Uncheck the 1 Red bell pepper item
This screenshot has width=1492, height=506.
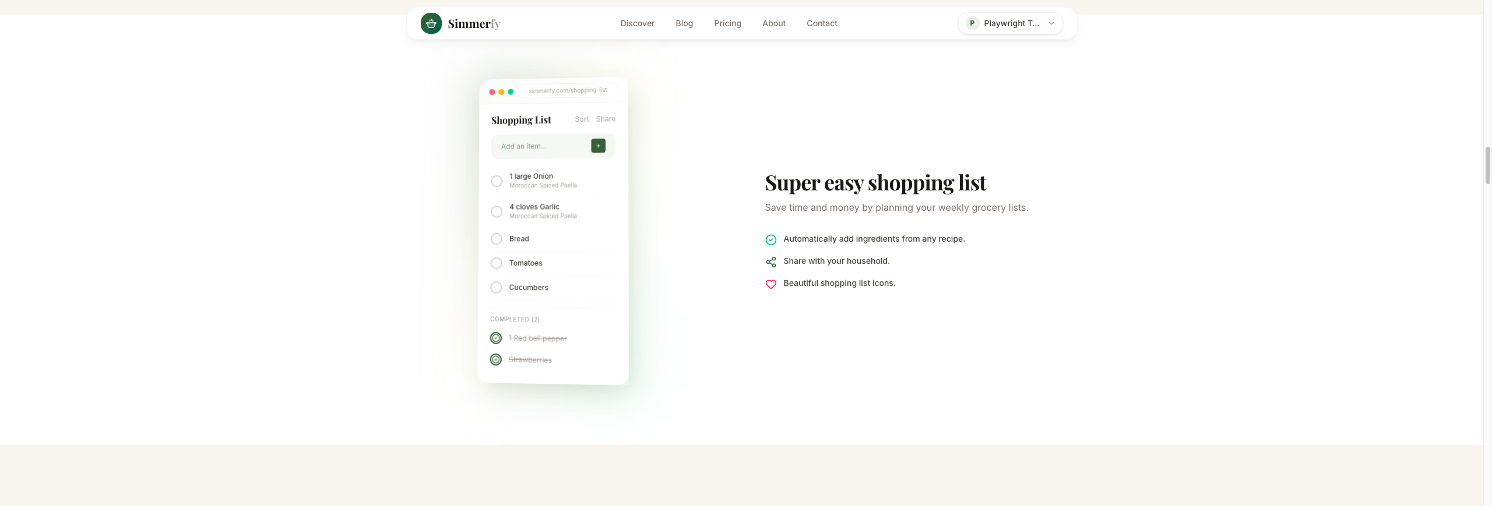496,338
